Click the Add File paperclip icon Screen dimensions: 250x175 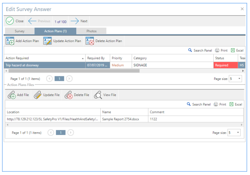(x=12, y=95)
